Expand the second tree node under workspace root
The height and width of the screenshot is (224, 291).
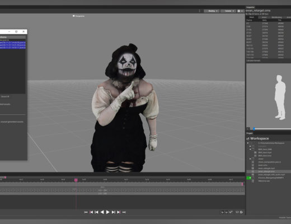(250, 146)
